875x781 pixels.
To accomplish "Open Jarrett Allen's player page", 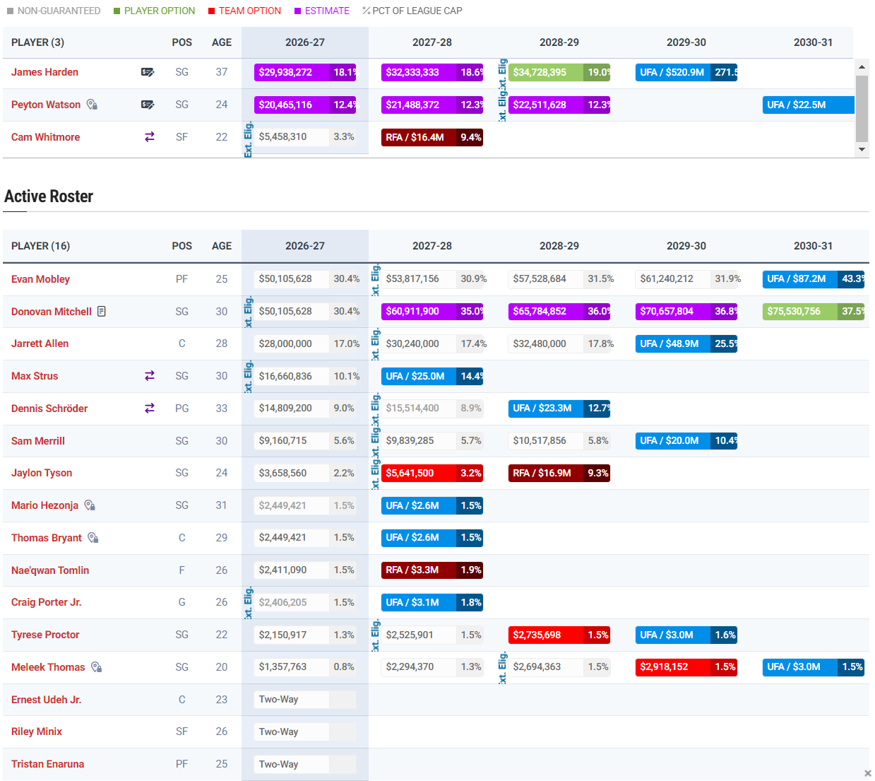I will coord(40,343).
